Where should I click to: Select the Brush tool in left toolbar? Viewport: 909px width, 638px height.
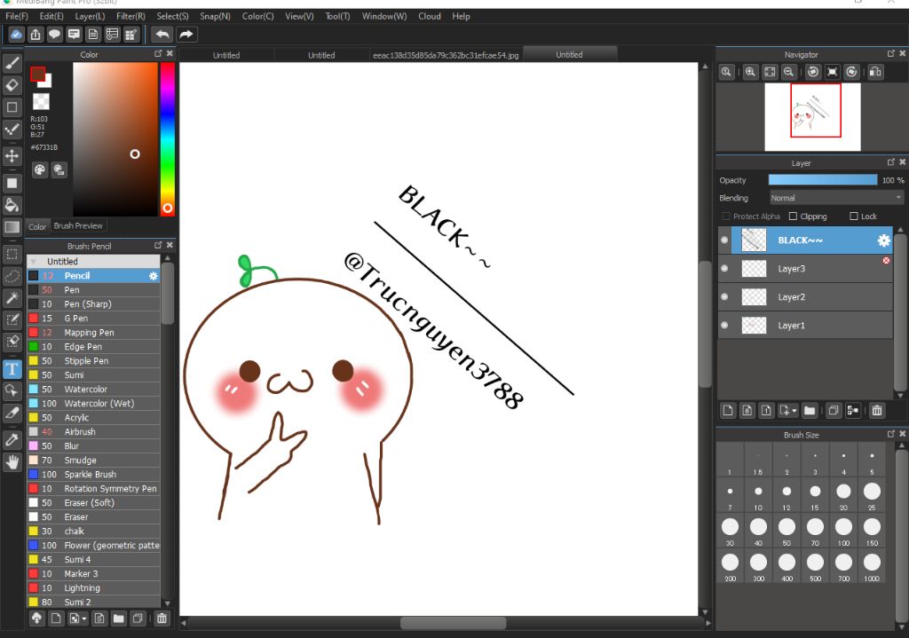[12, 63]
